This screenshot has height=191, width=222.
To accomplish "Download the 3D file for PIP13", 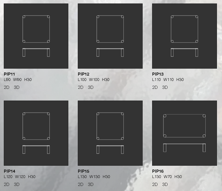I will click(x=165, y=87).
